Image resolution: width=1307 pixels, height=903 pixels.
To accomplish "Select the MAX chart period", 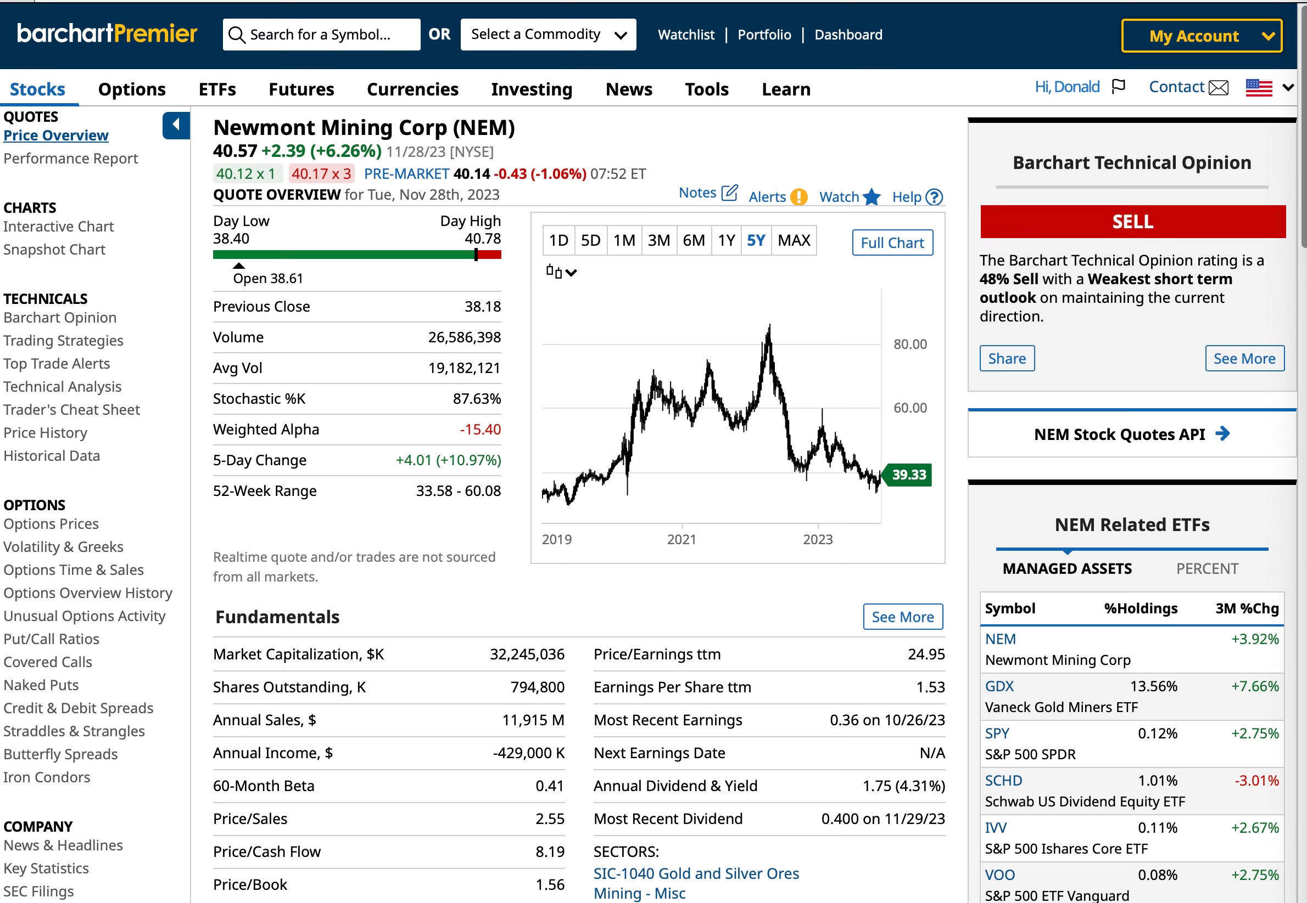I will (x=794, y=240).
